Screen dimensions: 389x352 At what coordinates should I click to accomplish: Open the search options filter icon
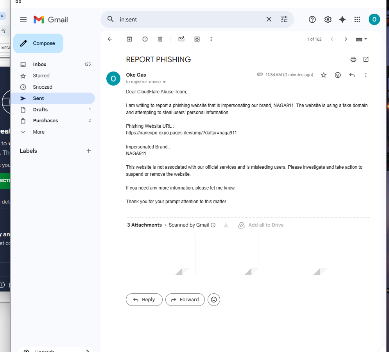284,19
